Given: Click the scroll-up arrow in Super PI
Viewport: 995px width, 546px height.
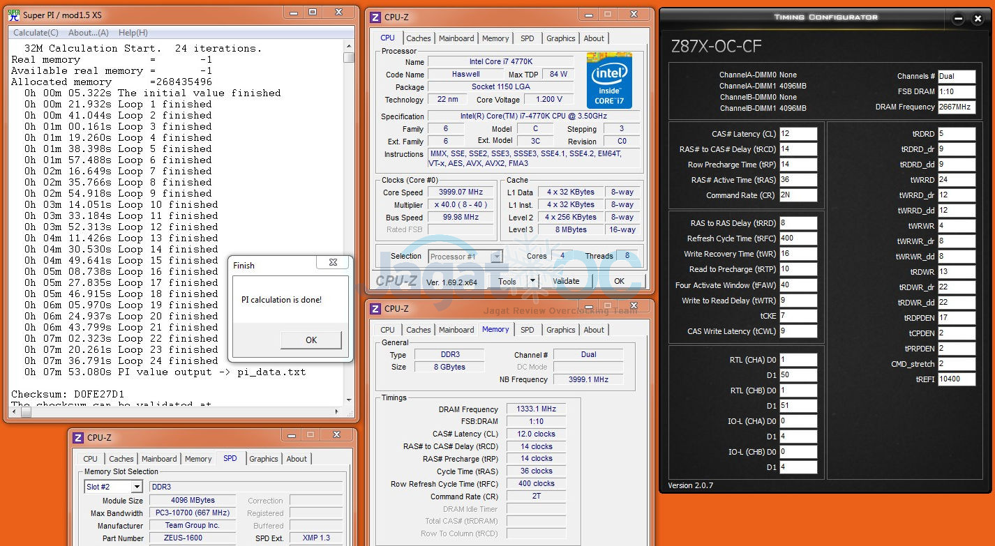Looking at the screenshot, I should pos(349,46).
